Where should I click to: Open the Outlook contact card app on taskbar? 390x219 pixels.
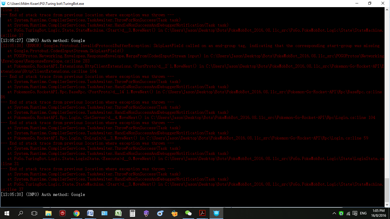coord(104,213)
